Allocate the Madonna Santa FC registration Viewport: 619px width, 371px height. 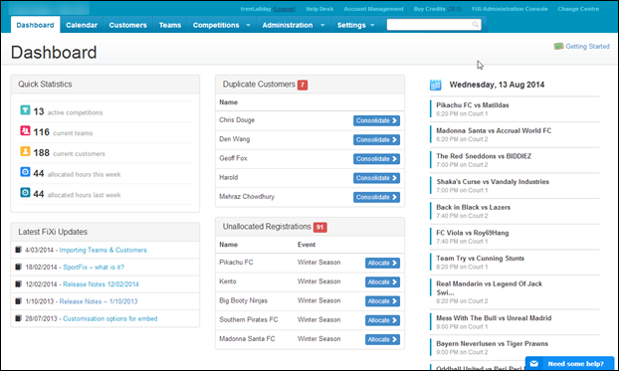[382, 339]
